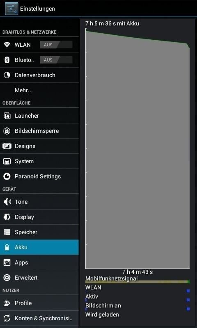Tap the Paranoid Settings circle icon

pos(7,177)
